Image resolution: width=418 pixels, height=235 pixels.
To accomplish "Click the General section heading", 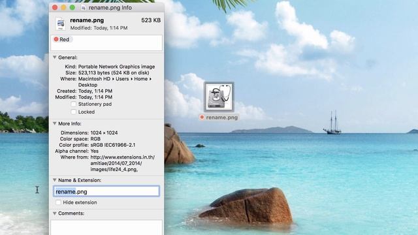I will [x=68, y=57].
